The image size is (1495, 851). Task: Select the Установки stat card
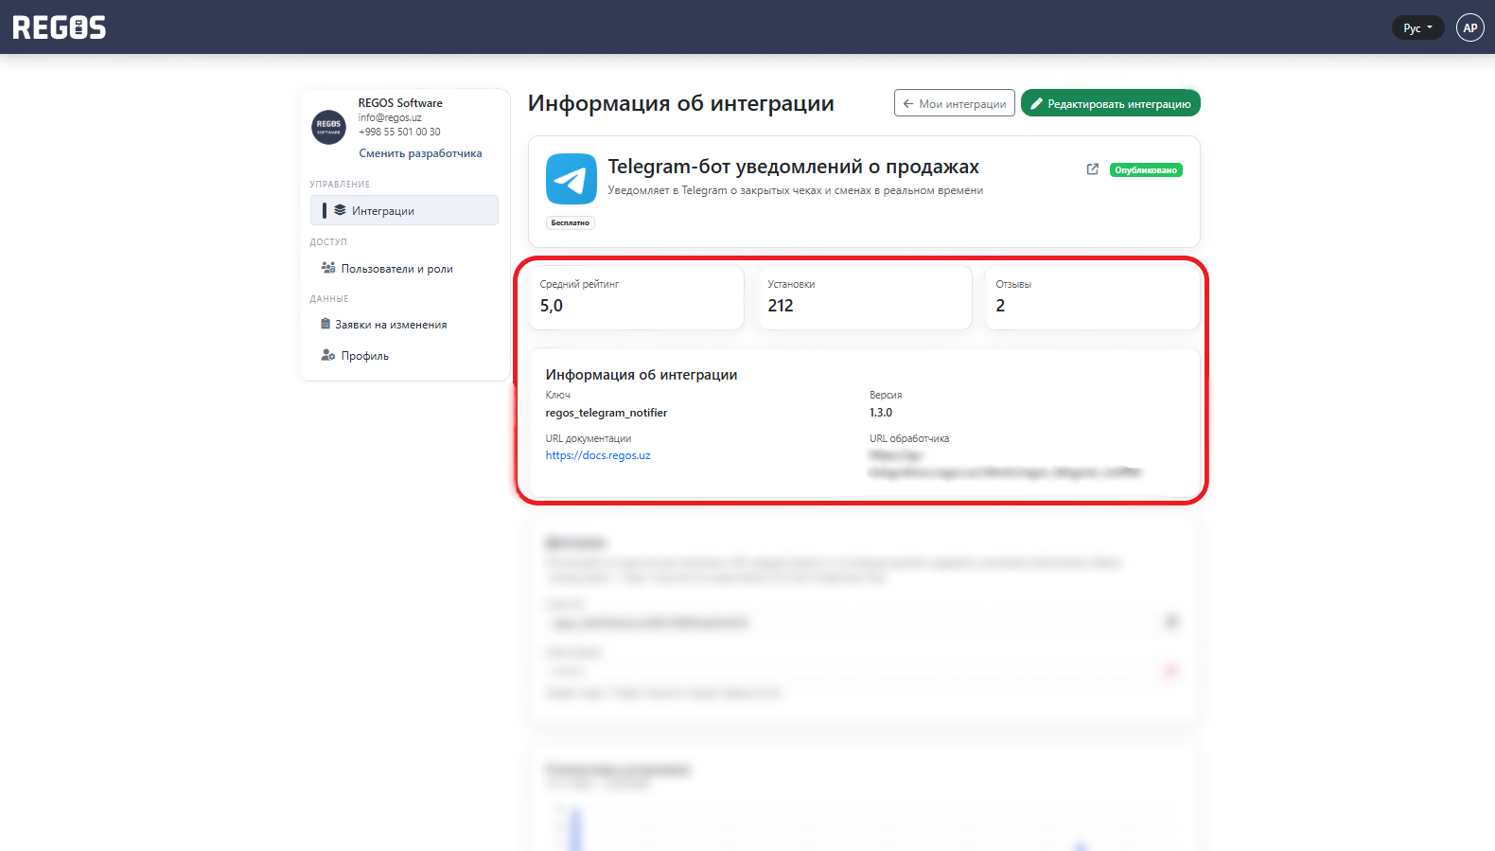coord(864,297)
